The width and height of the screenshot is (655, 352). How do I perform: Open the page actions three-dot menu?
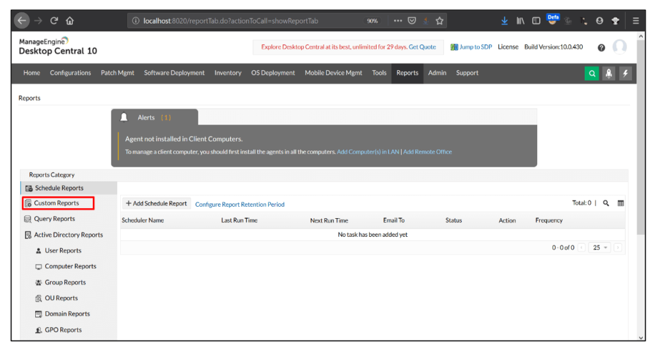398,20
